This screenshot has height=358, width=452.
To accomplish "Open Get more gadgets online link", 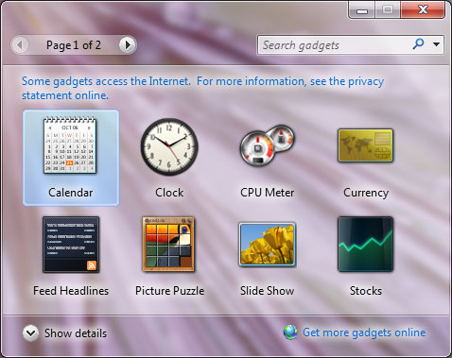I will pos(364,332).
